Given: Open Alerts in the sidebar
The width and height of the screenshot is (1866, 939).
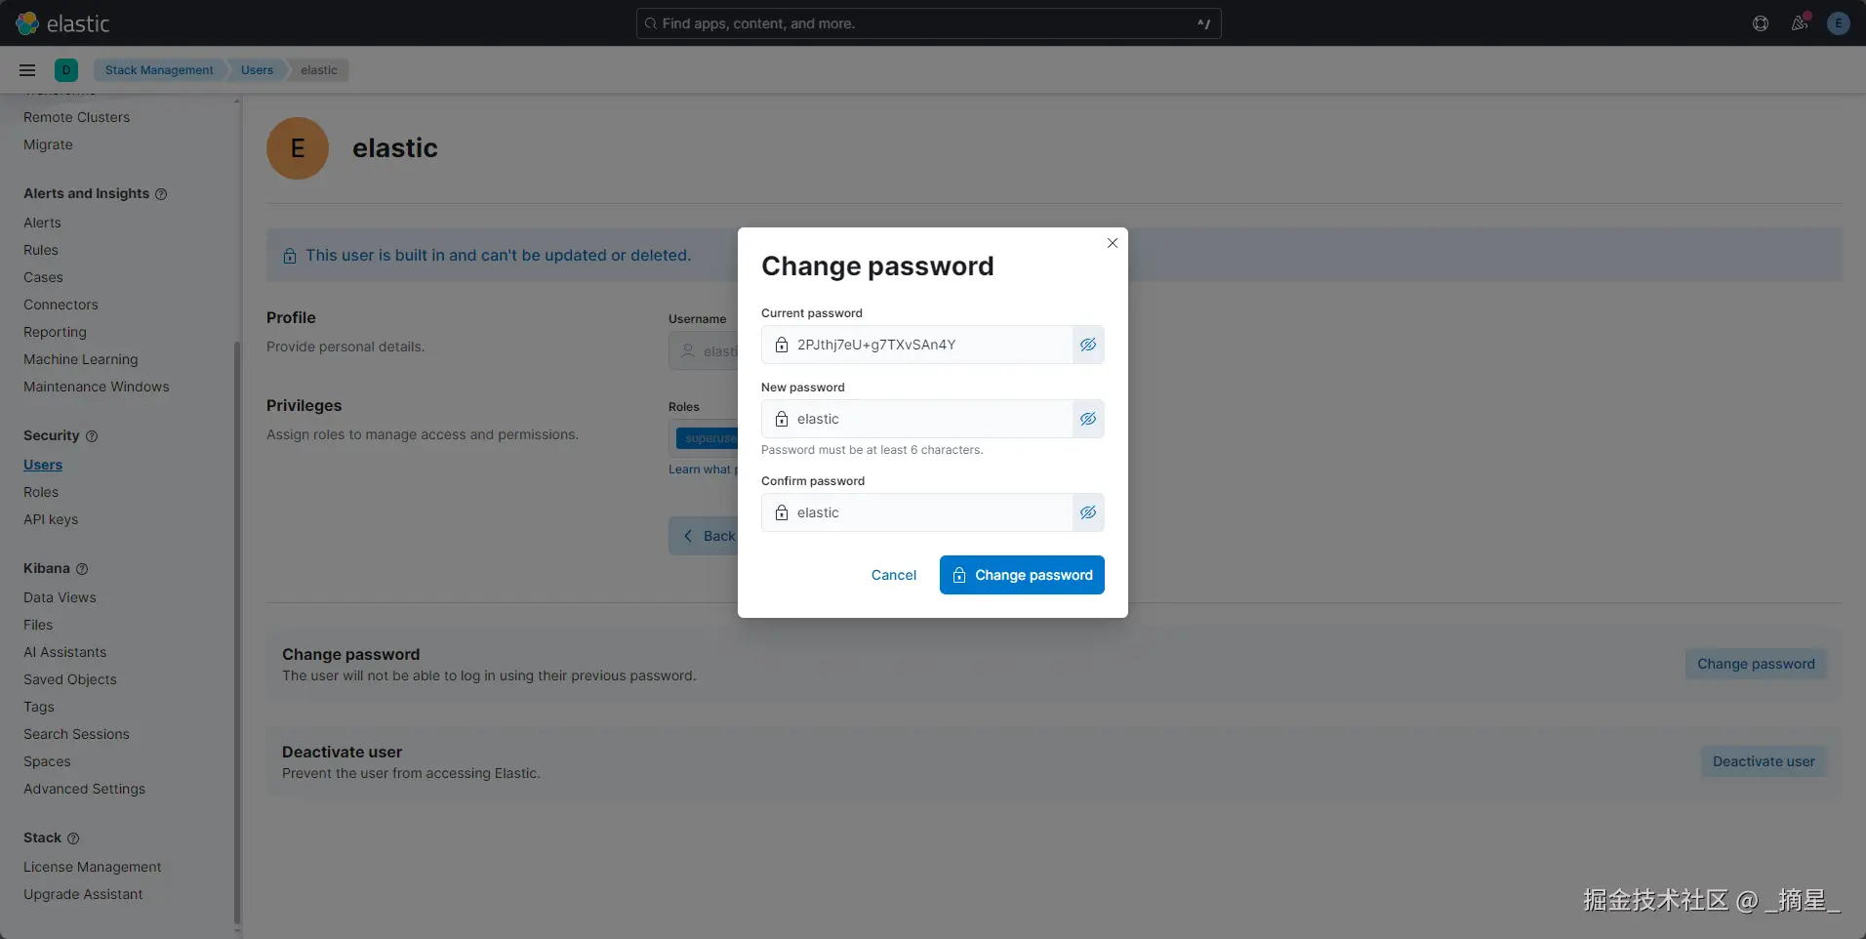Looking at the screenshot, I should [x=42, y=223].
